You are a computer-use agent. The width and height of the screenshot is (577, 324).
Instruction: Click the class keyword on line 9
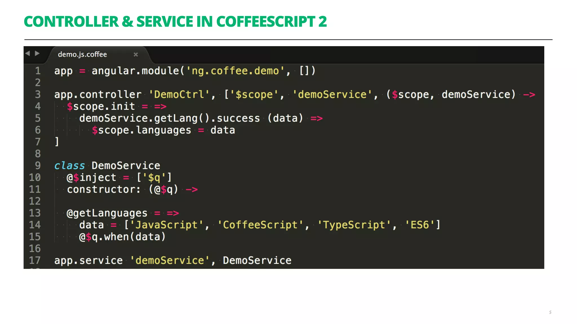pyautogui.click(x=69, y=166)
